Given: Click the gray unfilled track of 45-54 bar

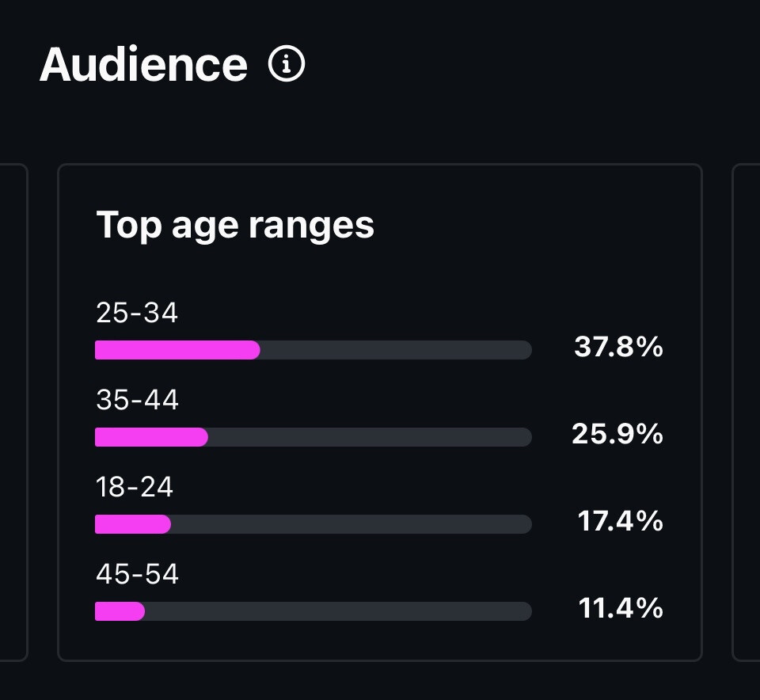Looking at the screenshot, I should click(338, 611).
